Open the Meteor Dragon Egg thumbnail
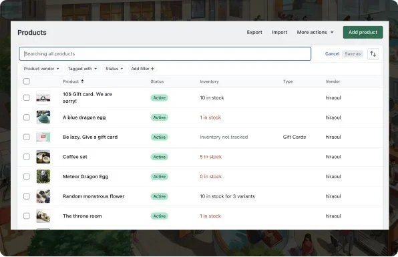Image resolution: width=398 pixels, height=257 pixels. coord(43,176)
